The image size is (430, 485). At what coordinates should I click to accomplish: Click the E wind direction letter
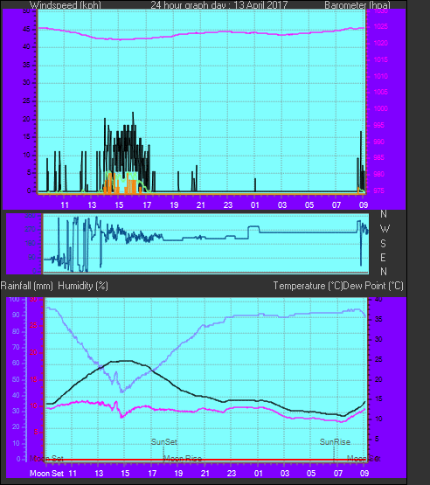[x=384, y=257]
